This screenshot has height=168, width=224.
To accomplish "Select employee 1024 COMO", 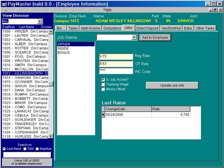I will [x=25, y=107].
